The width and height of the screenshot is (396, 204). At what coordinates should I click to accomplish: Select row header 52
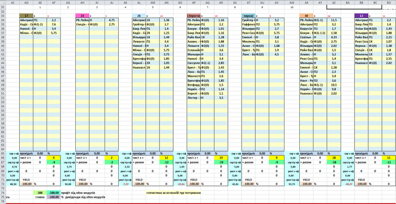[x=3, y=98]
